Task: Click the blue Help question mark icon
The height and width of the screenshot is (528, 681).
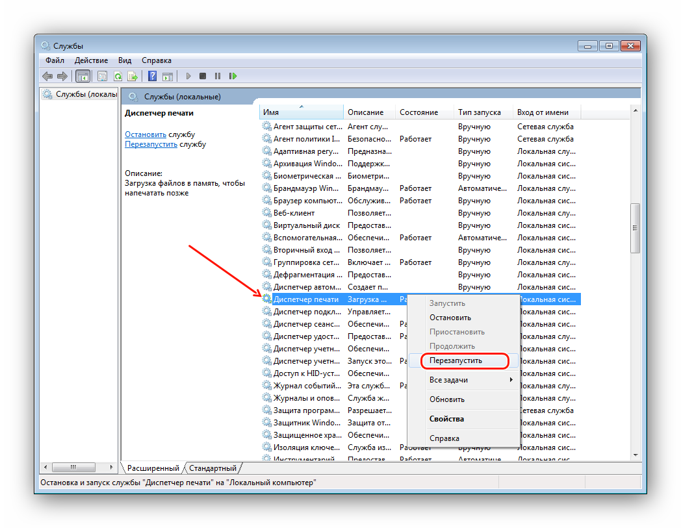Action: pyautogui.click(x=152, y=76)
